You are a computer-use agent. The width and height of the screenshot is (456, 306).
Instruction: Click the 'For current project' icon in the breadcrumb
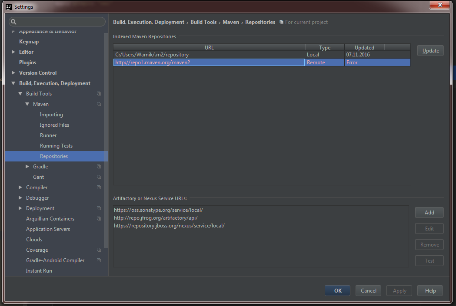coord(281,22)
